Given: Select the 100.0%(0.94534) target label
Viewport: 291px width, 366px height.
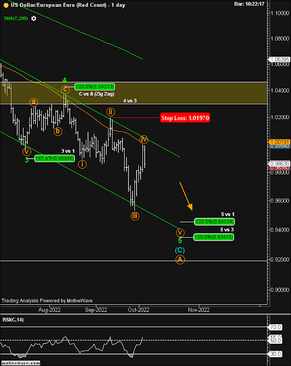Looking at the screenshot, I should [x=214, y=222].
